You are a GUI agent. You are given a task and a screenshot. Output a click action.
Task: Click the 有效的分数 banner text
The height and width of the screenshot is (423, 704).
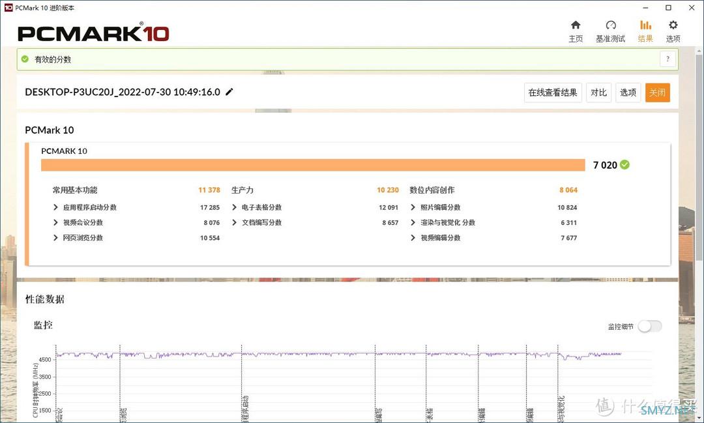[x=53, y=59]
